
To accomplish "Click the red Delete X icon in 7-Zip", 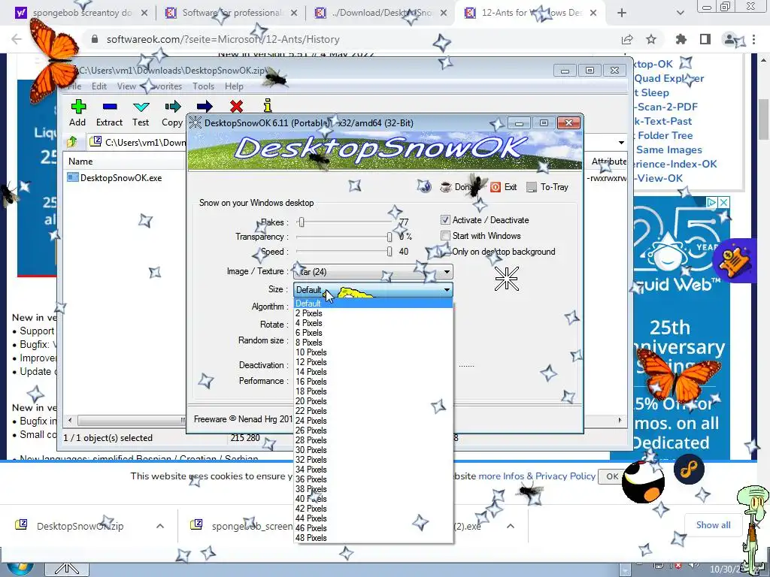I will click(236, 106).
